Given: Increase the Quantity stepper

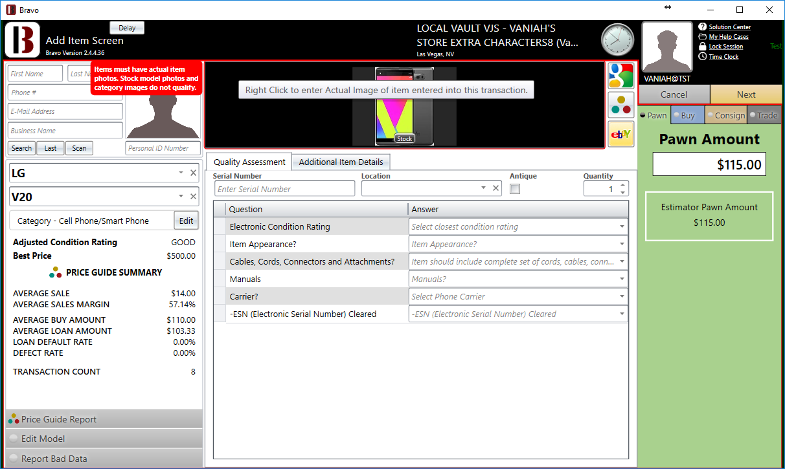Looking at the screenshot, I should coord(622,185).
